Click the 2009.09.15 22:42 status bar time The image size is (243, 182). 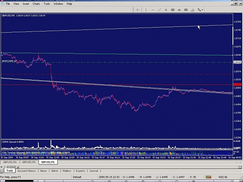109,177
